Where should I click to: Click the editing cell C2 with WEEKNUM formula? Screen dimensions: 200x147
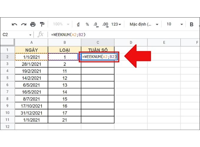(99, 57)
